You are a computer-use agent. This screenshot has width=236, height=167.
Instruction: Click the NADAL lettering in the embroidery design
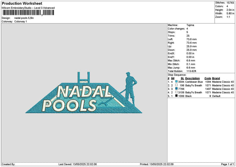[84, 92]
